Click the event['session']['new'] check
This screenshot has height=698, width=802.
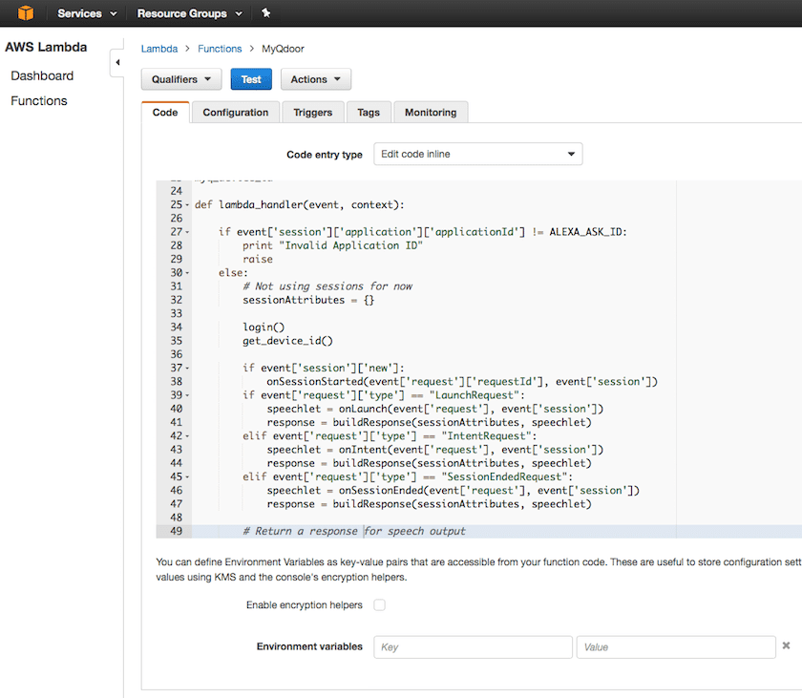point(324,369)
